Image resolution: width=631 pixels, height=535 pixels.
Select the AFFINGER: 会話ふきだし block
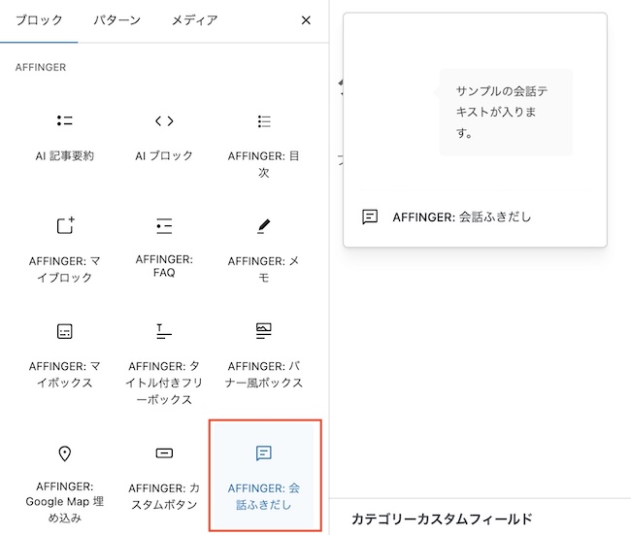click(x=264, y=477)
